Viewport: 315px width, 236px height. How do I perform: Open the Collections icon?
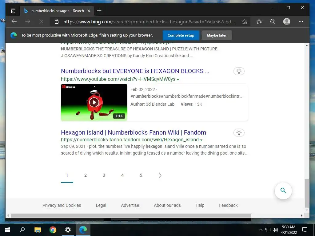pyautogui.click(x=273, y=22)
